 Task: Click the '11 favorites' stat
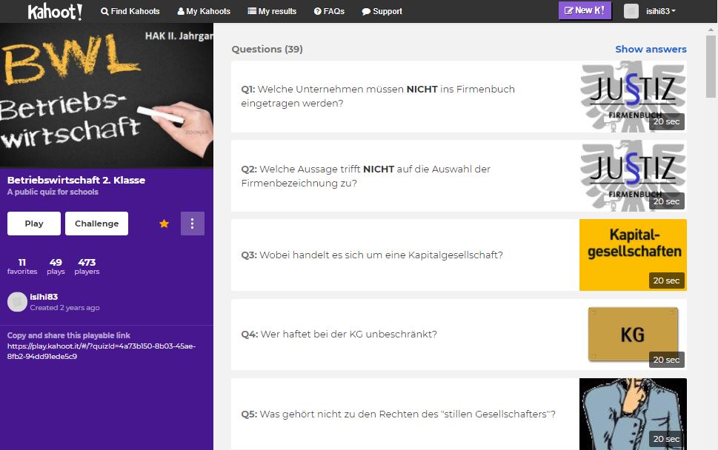click(x=22, y=266)
